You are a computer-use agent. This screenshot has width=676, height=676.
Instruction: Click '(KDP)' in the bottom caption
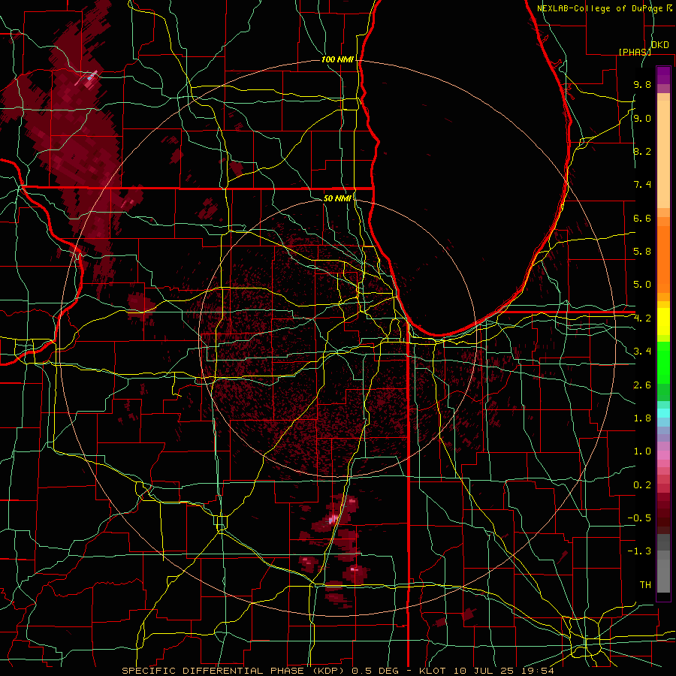327,671
